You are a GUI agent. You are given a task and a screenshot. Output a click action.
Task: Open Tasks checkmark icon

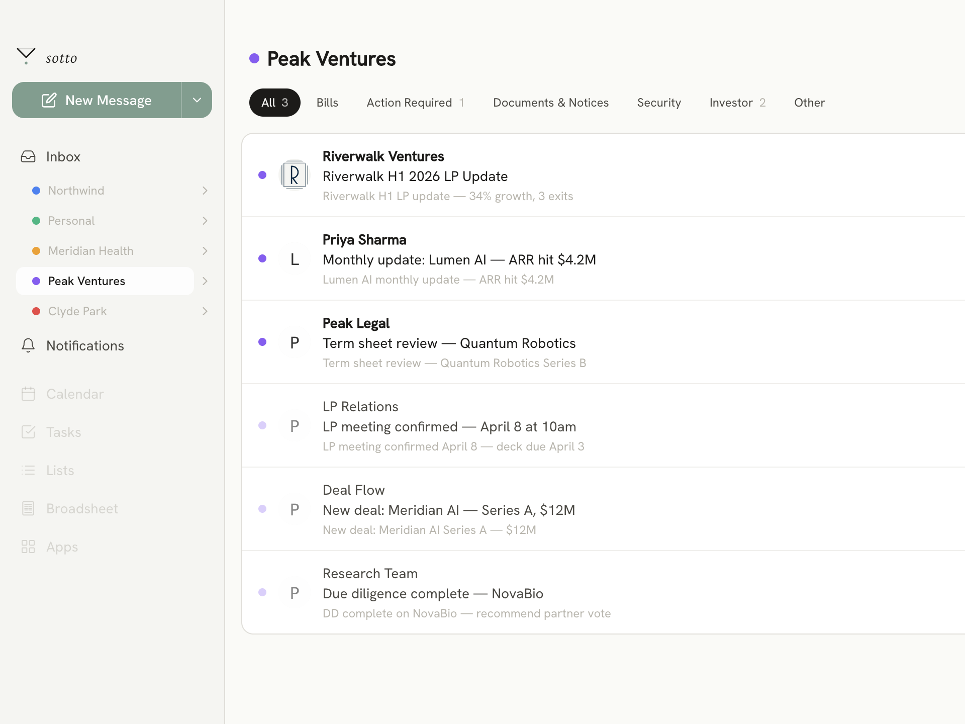point(28,432)
